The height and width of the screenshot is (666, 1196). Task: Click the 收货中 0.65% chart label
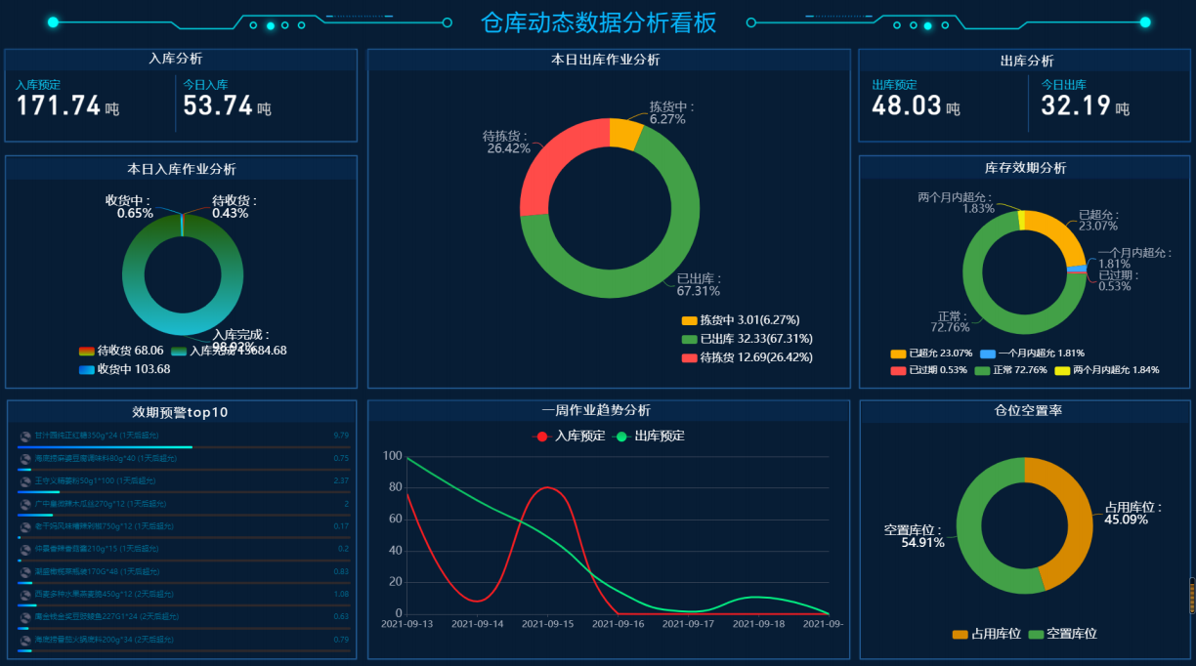(x=129, y=207)
